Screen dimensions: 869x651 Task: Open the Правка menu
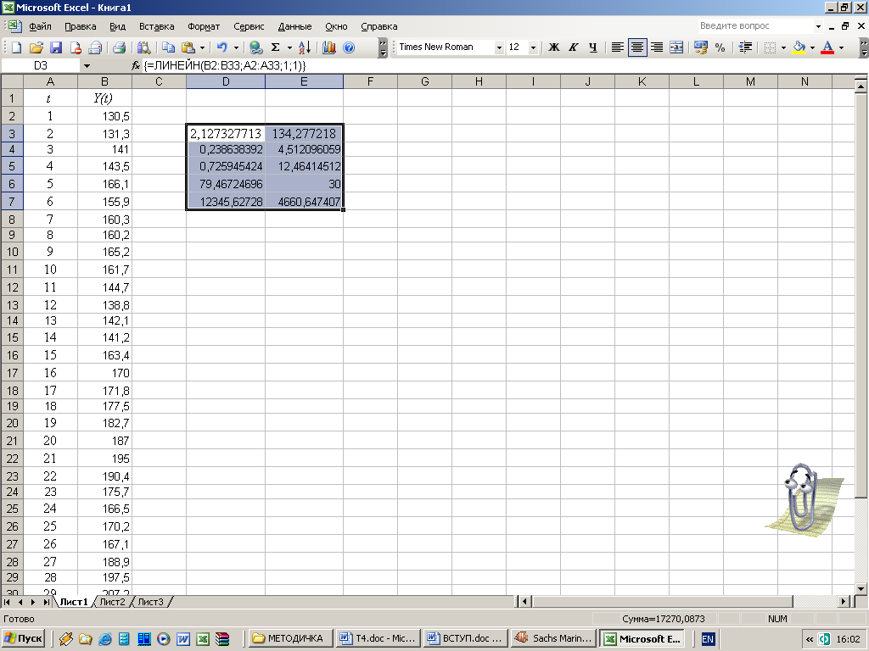(x=81, y=26)
